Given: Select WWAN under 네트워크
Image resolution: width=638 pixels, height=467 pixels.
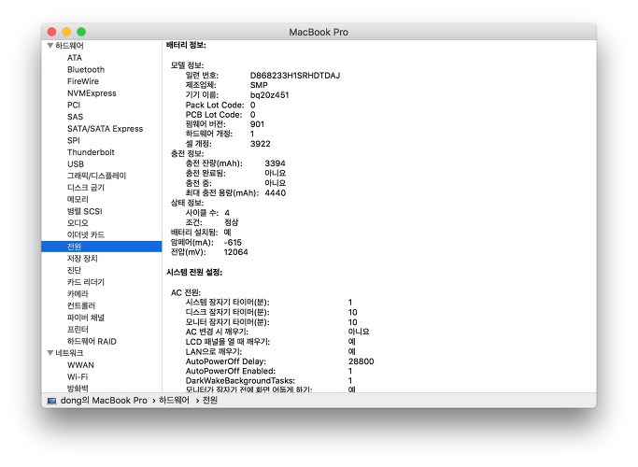Looking at the screenshot, I should (x=80, y=365).
